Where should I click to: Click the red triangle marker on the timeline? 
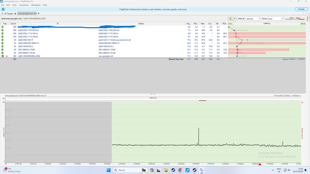pos(260,164)
